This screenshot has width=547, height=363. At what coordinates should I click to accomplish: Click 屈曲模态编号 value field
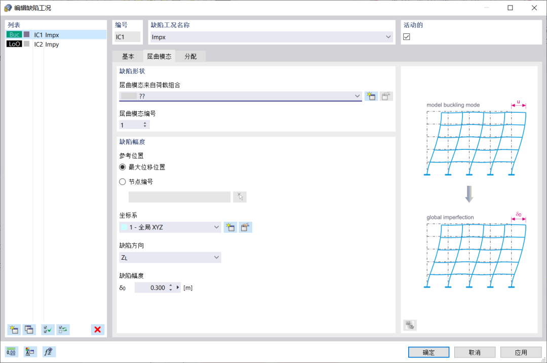coord(131,125)
